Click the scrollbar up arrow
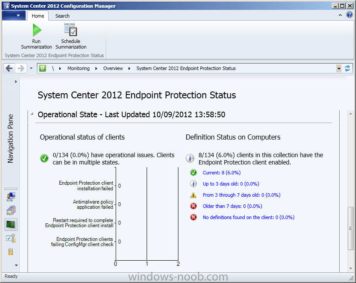Image resolution: width=356 pixels, height=283 pixels. [x=351, y=113]
